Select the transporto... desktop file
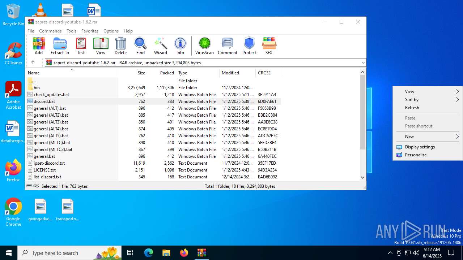Viewport: 463px width, 260px height. [68, 210]
